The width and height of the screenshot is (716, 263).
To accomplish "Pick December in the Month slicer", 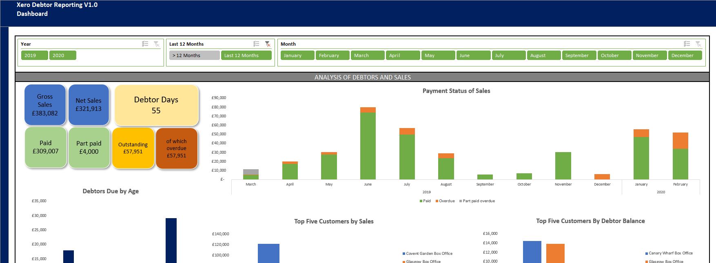I will 685,55.
